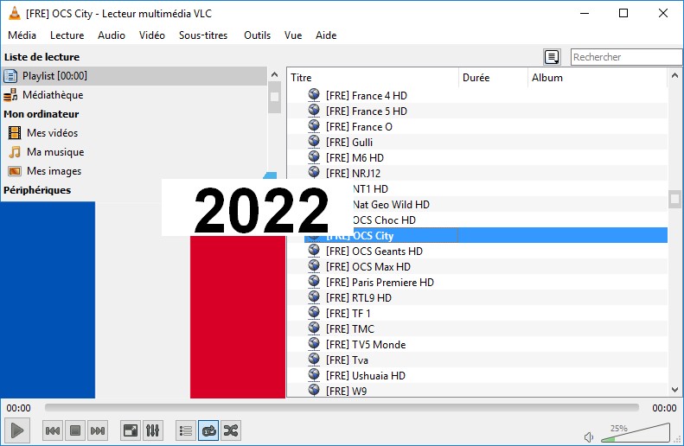Sort playlist by Titre column
Viewport: 684px width, 446px height.
click(373, 78)
